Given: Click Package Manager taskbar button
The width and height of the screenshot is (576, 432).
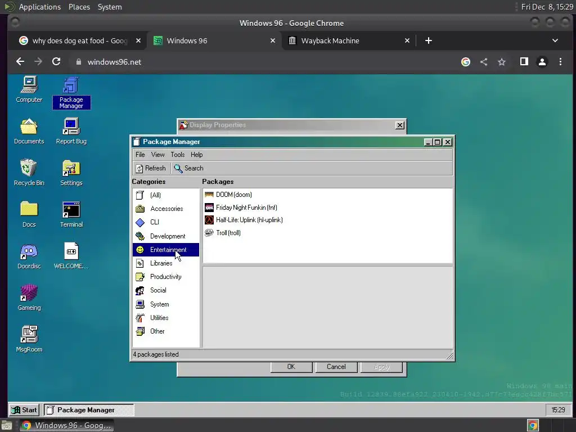Looking at the screenshot, I should tap(88, 410).
